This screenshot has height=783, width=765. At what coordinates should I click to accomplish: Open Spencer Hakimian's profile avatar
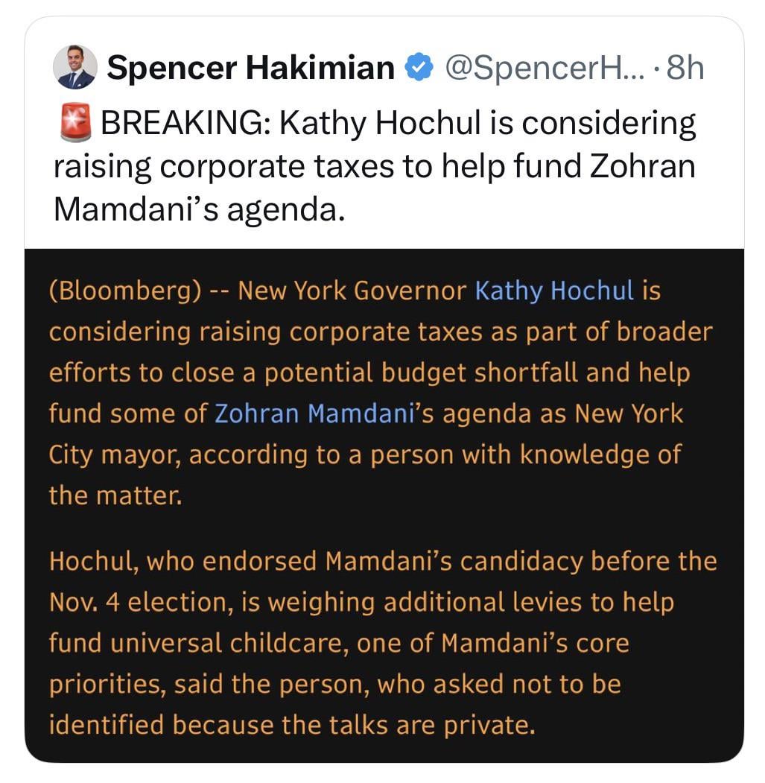pos(75,68)
